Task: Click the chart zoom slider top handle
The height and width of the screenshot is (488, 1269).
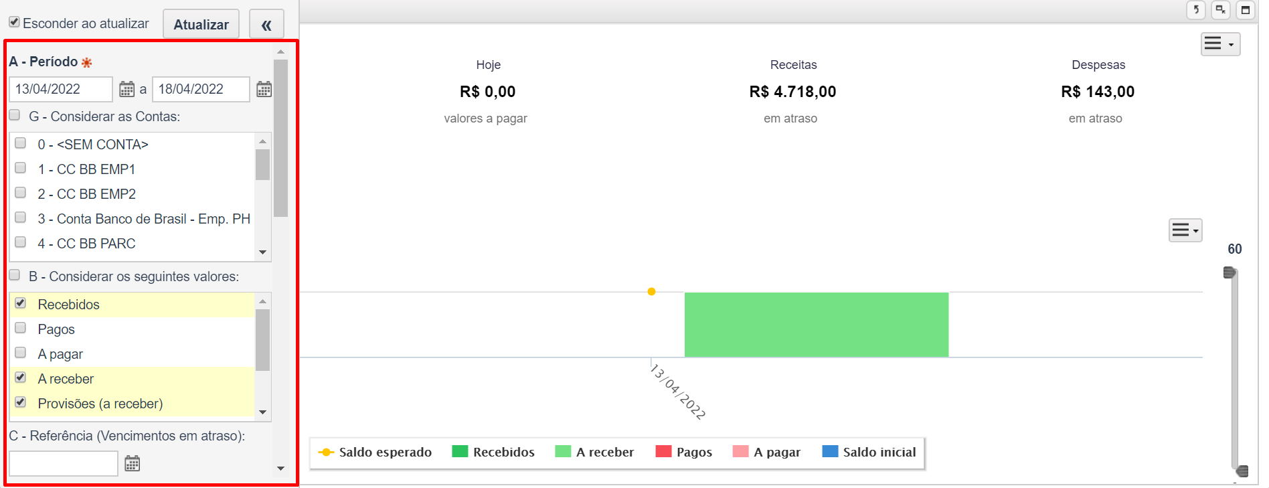Action: [1230, 272]
